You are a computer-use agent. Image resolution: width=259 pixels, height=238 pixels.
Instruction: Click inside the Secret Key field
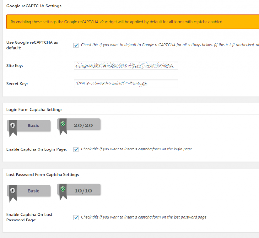126,84
